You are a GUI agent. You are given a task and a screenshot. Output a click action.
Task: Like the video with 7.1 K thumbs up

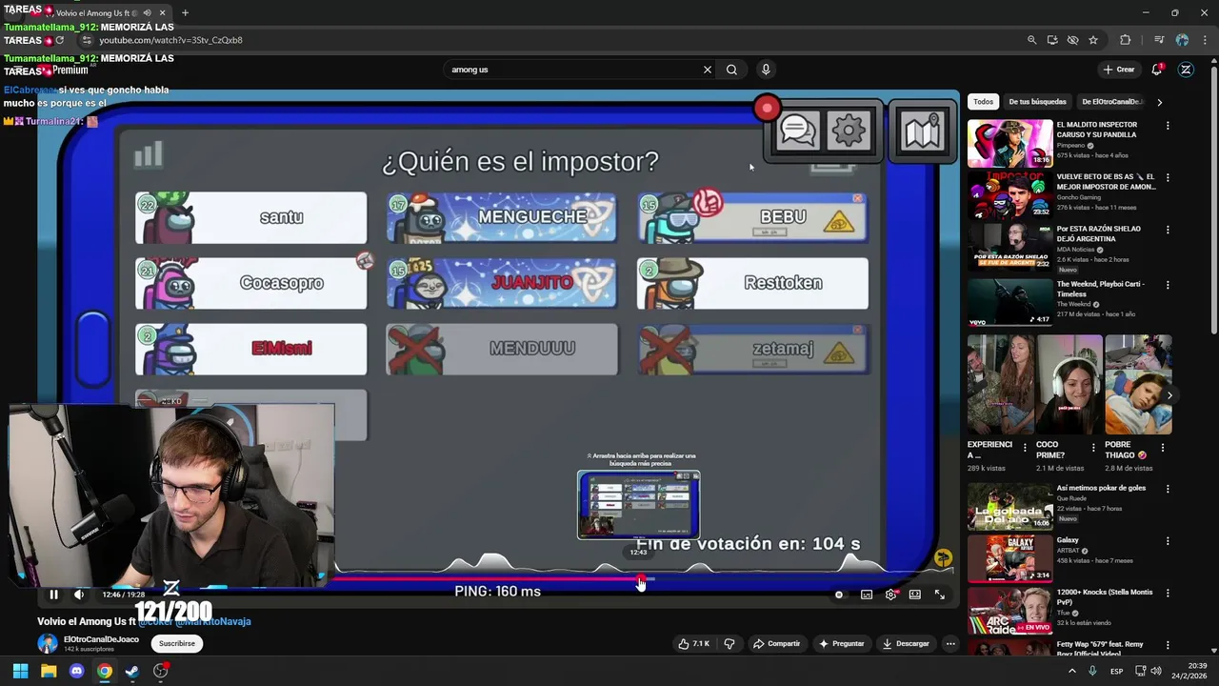(x=693, y=644)
